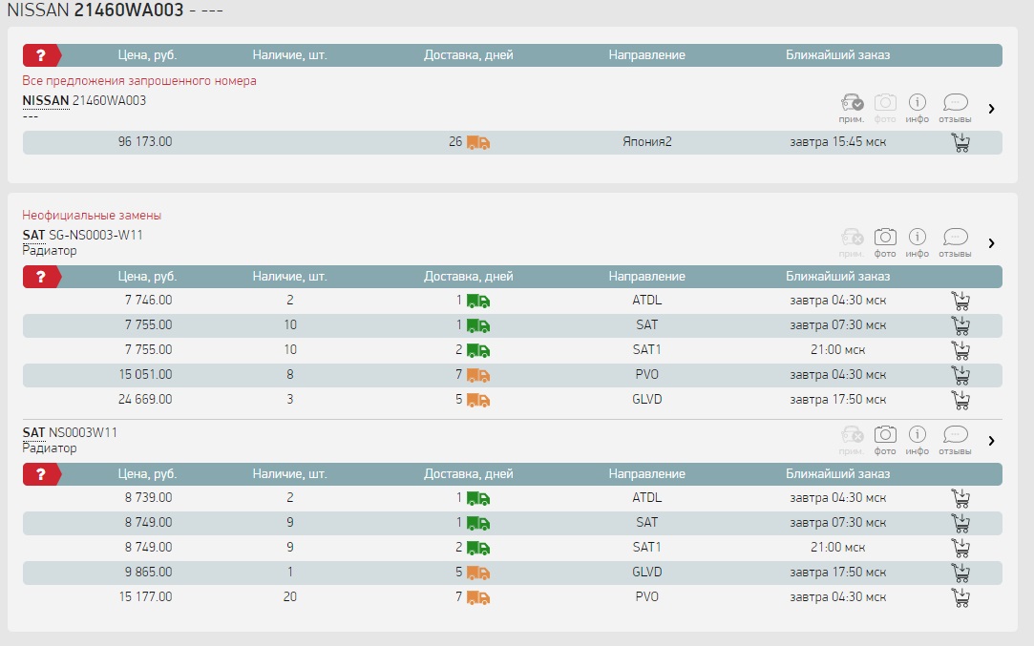Click cart icon for 8 749.00 SAT row
This screenshot has height=646, width=1034.
tap(960, 524)
